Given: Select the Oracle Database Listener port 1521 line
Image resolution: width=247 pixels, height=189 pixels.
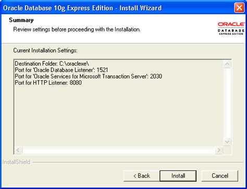Looking at the screenshot, I should tap(61, 70).
